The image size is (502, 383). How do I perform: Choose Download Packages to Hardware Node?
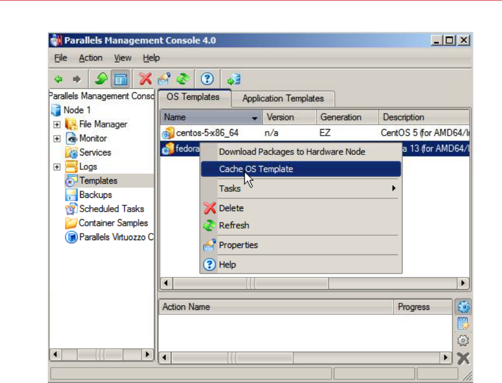tap(301, 152)
